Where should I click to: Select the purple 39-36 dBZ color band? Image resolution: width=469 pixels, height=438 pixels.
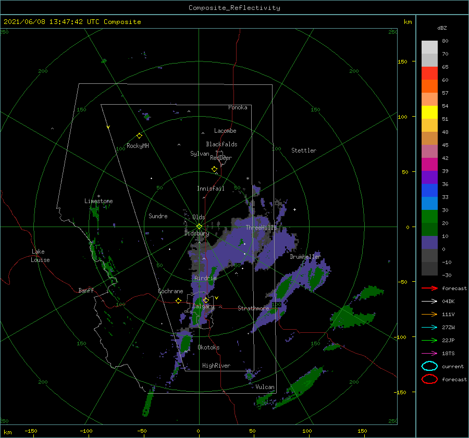[429, 178]
